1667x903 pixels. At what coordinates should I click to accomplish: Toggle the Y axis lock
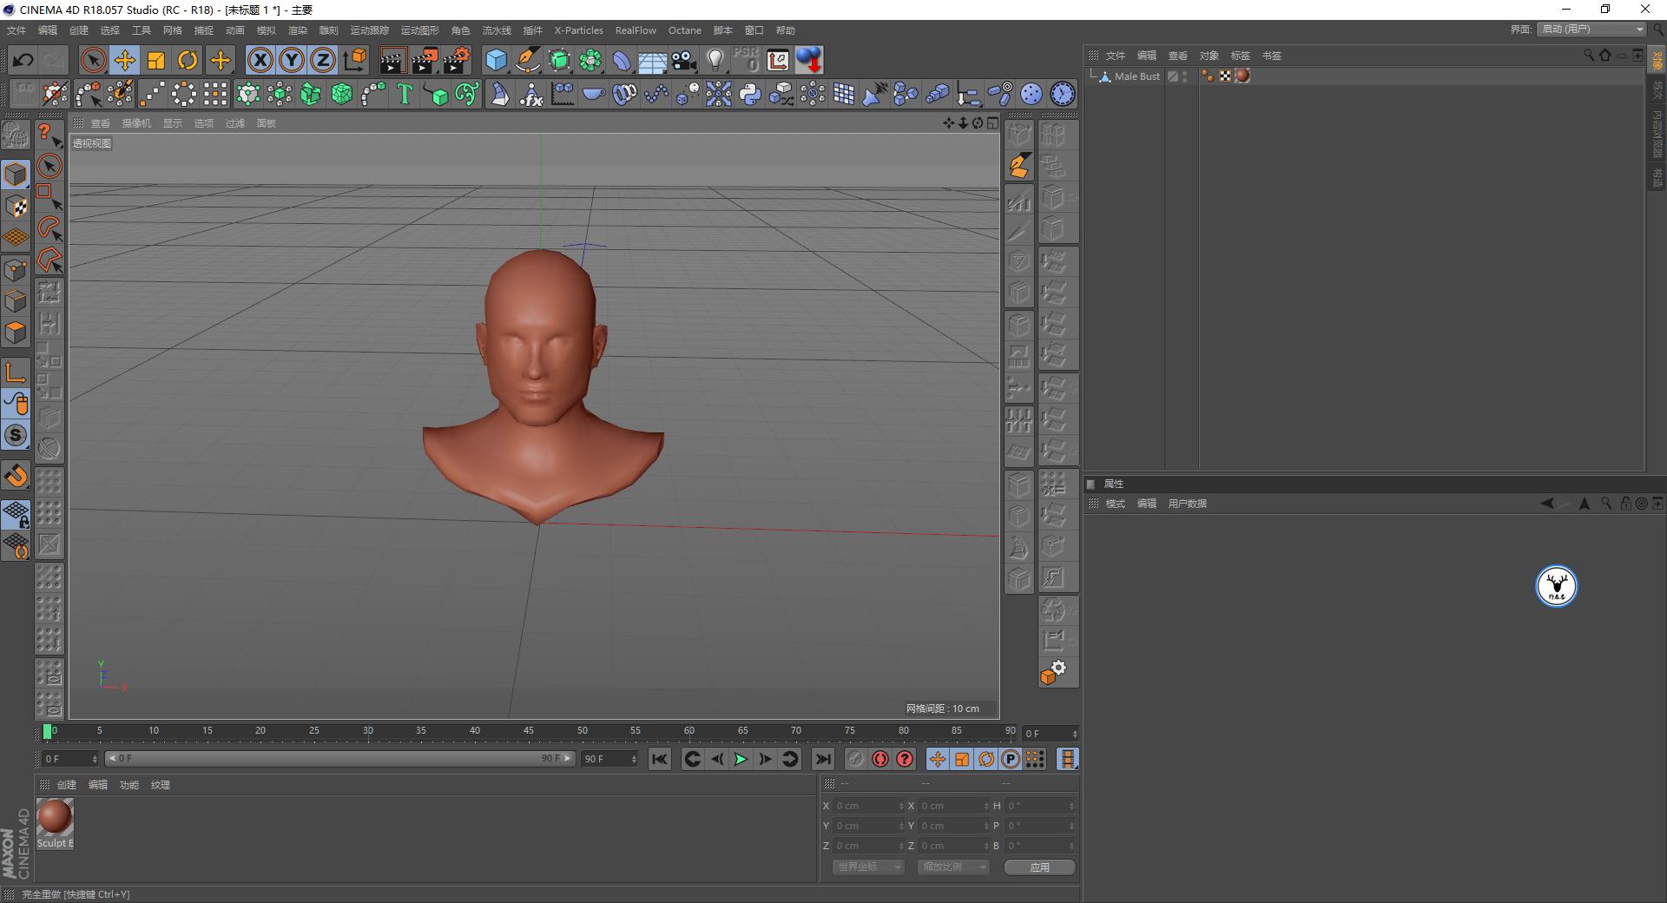(292, 60)
